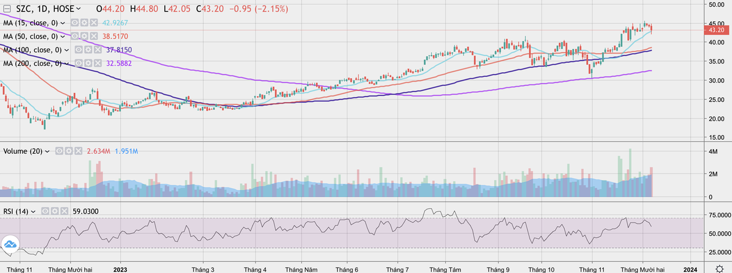The image size is (732, 273).
Task: Click the 2024 label on time axis
Action: tap(690, 268)
